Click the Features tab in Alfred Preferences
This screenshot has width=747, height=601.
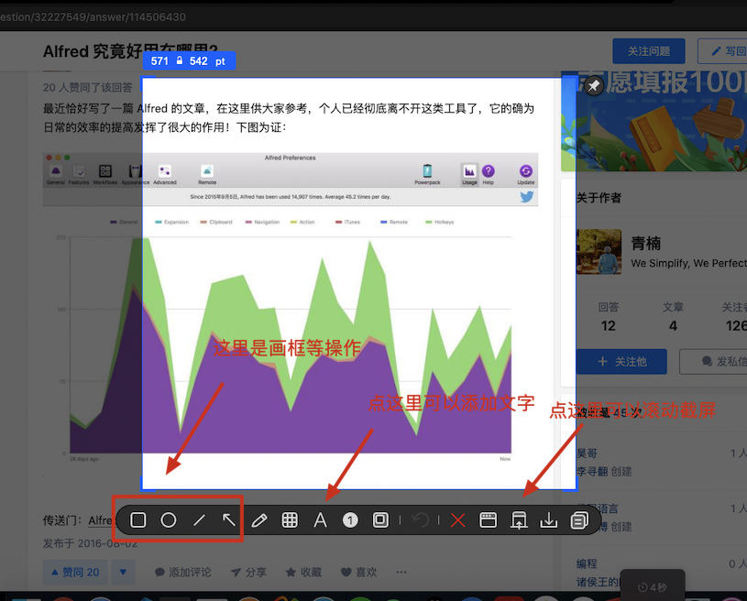(x=79, y=174)
